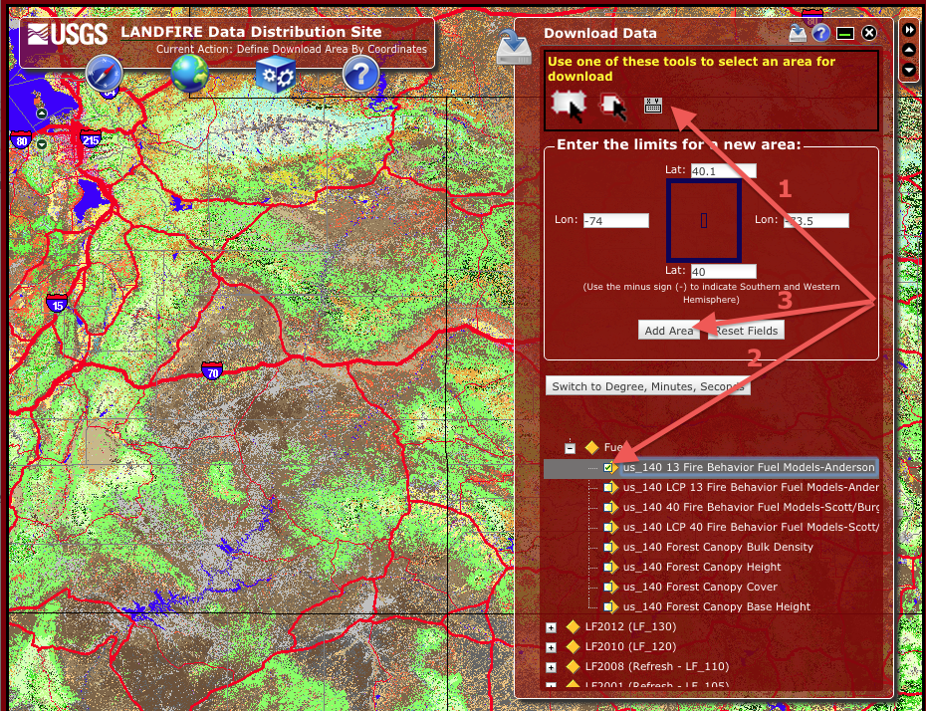The height and width of the screenshot is (711, 926).
Task: Click the left Lon field showing -74
Action: [x=616, y=221]
